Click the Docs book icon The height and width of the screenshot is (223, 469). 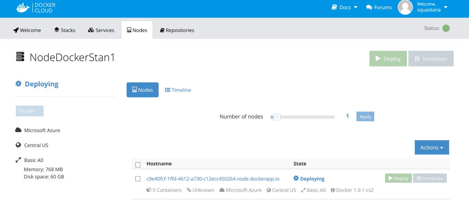click(x=334, y=7)
